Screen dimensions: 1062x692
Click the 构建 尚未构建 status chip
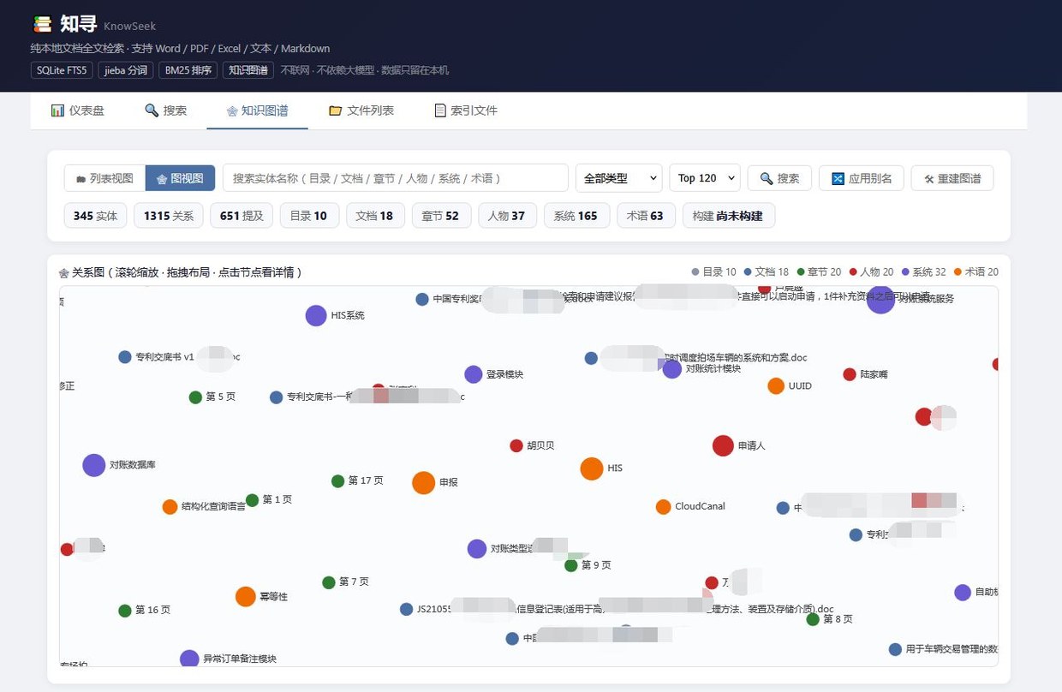point(729,216)
